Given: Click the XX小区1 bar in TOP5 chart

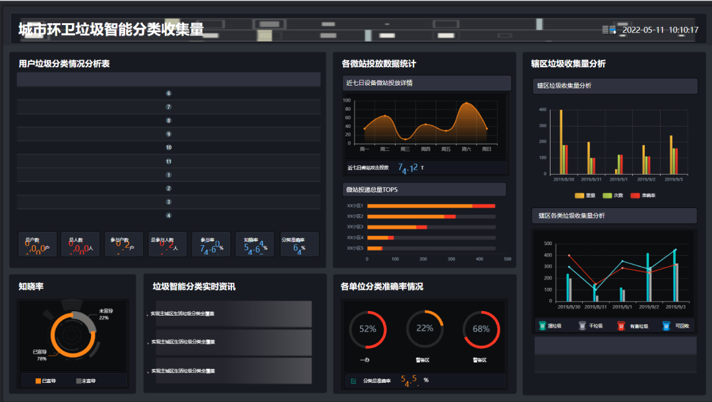Looking at the screenshot, I should [x=431, y=206].
